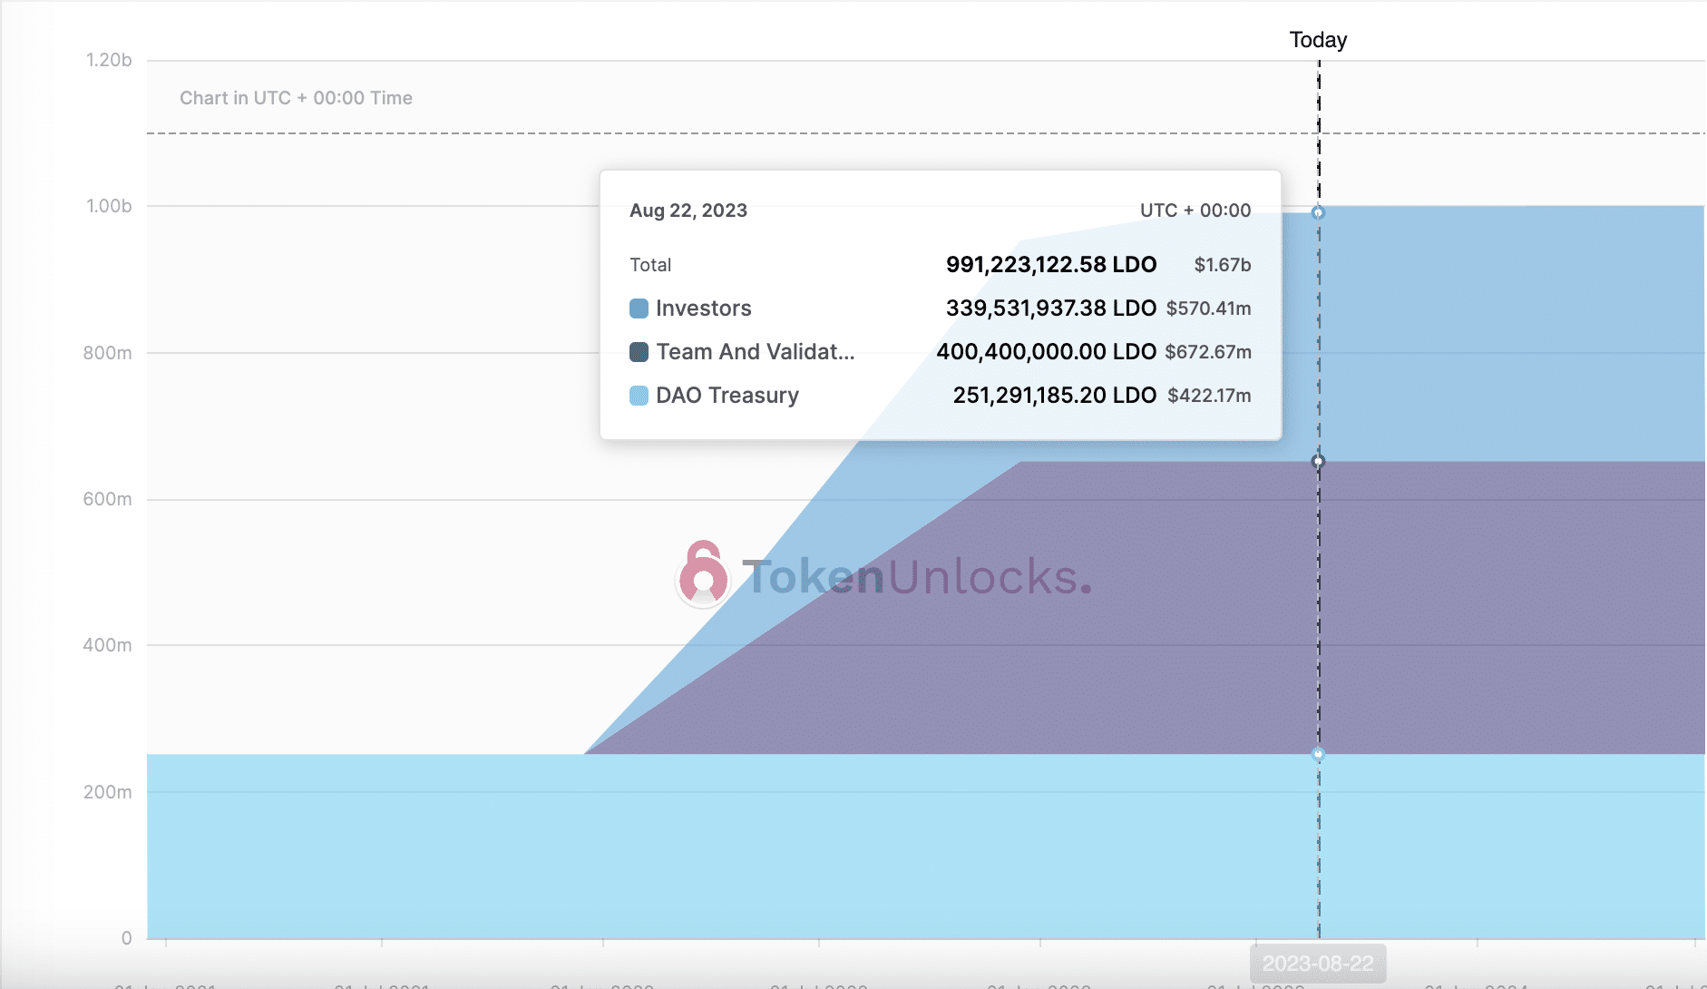Click the top data point marker near 1.00b
Image resolution: width=1707 pixels, height=989 pixels.
[x=1318, y=213]
